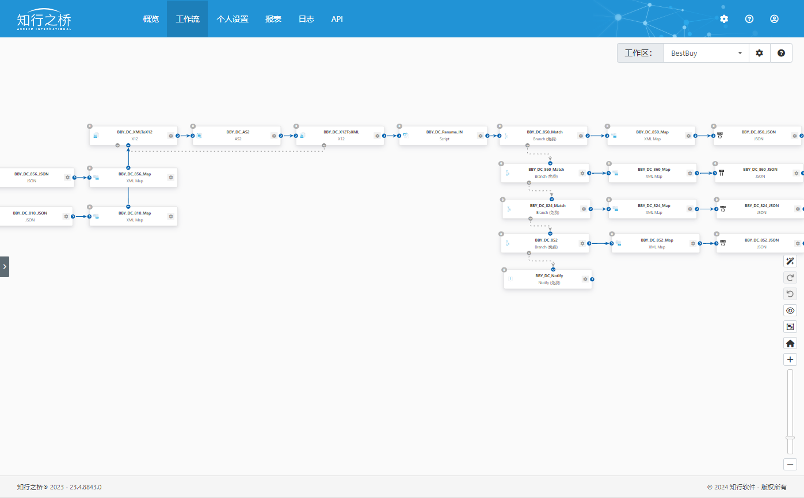Click the global settings gear in header

(724, 19)
